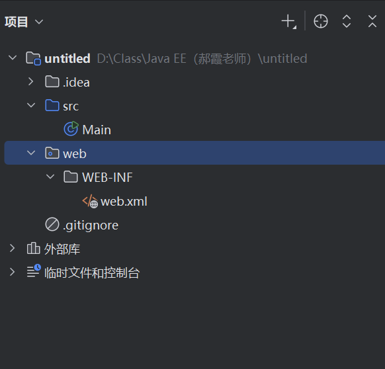The width and height of the screenshot is (385, 369).
Task: Click the WEB-INF folder icon
Action: tap(71, 177)
